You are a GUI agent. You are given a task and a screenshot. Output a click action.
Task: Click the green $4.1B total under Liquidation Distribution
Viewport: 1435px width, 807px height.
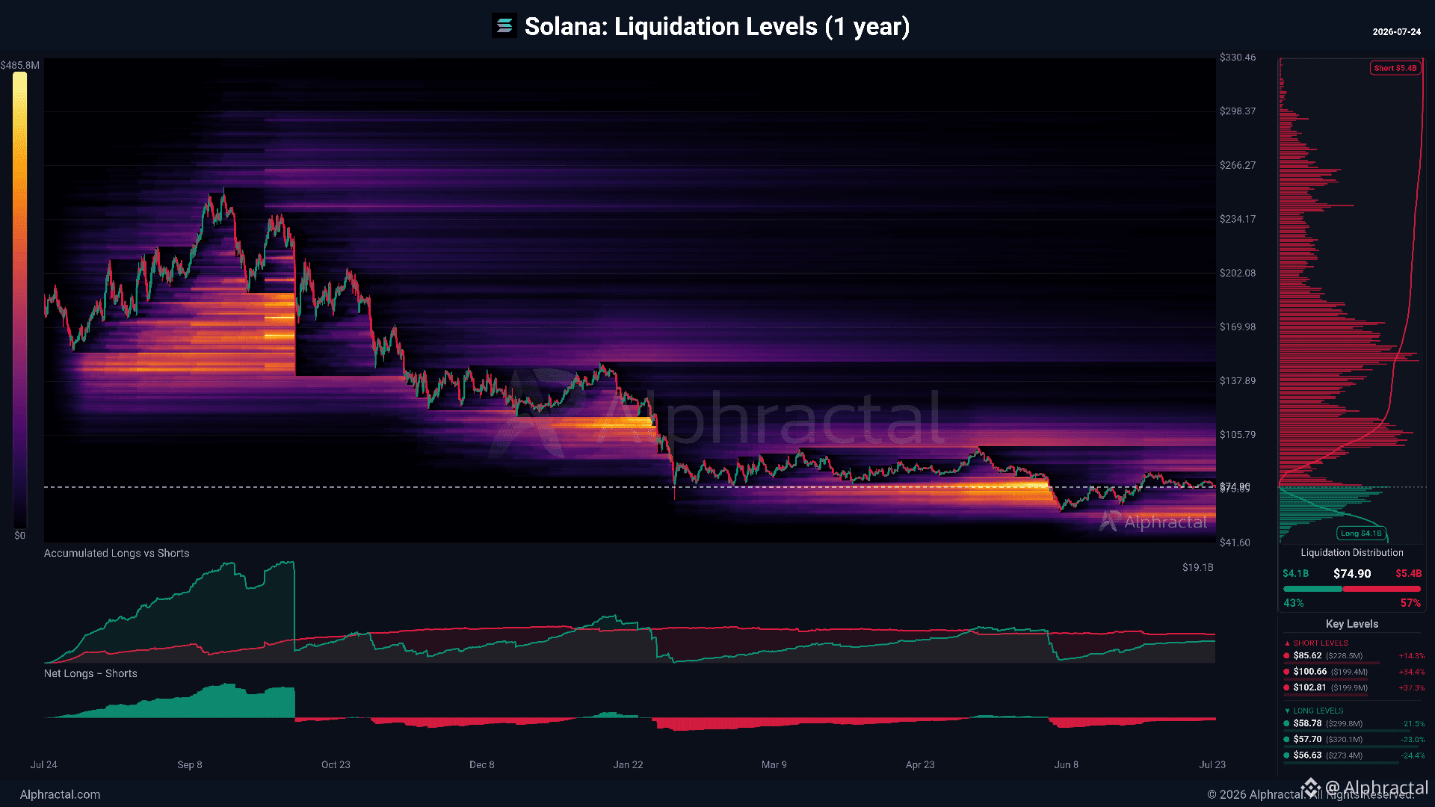(1296, 574)
